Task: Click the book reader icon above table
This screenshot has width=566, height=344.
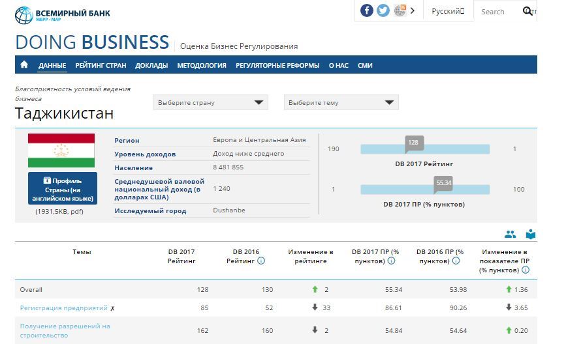Action: pos(530,235)
